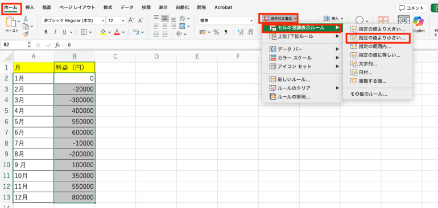The height and width of the screenshot is (208, 438).
Task: Open the アイコン セット submenu
Action: 302,66
